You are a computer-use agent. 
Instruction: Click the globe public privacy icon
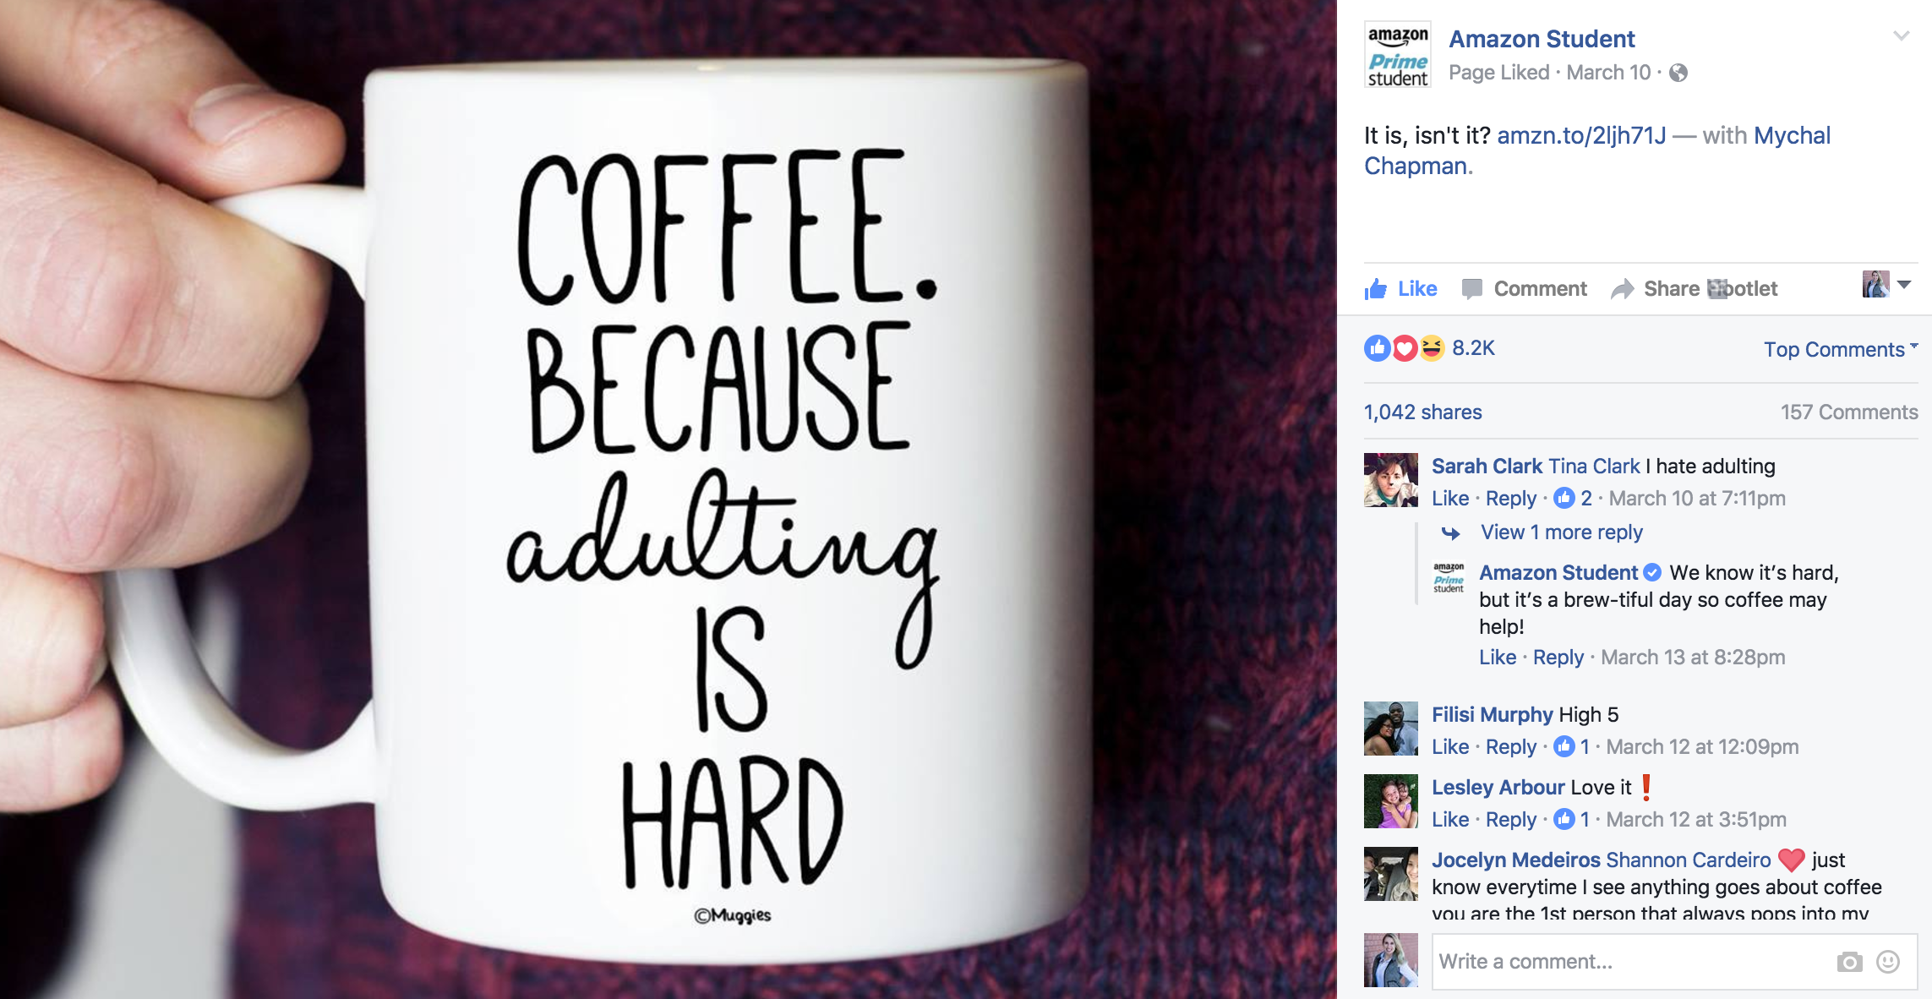pyautogui.click(x=1678, y=73)
